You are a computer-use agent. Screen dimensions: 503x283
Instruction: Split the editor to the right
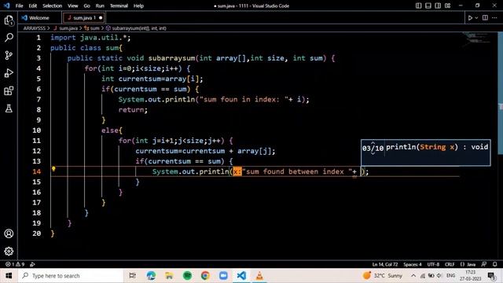click(485, 18)
